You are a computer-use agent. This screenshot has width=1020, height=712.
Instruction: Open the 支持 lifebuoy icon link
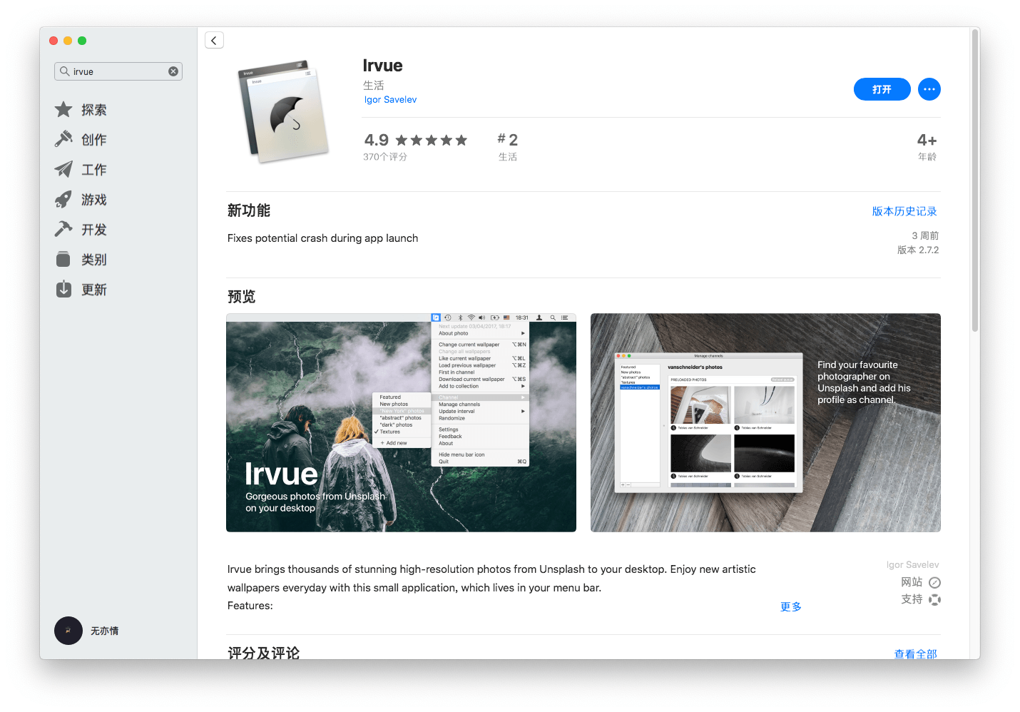(934, 599)
